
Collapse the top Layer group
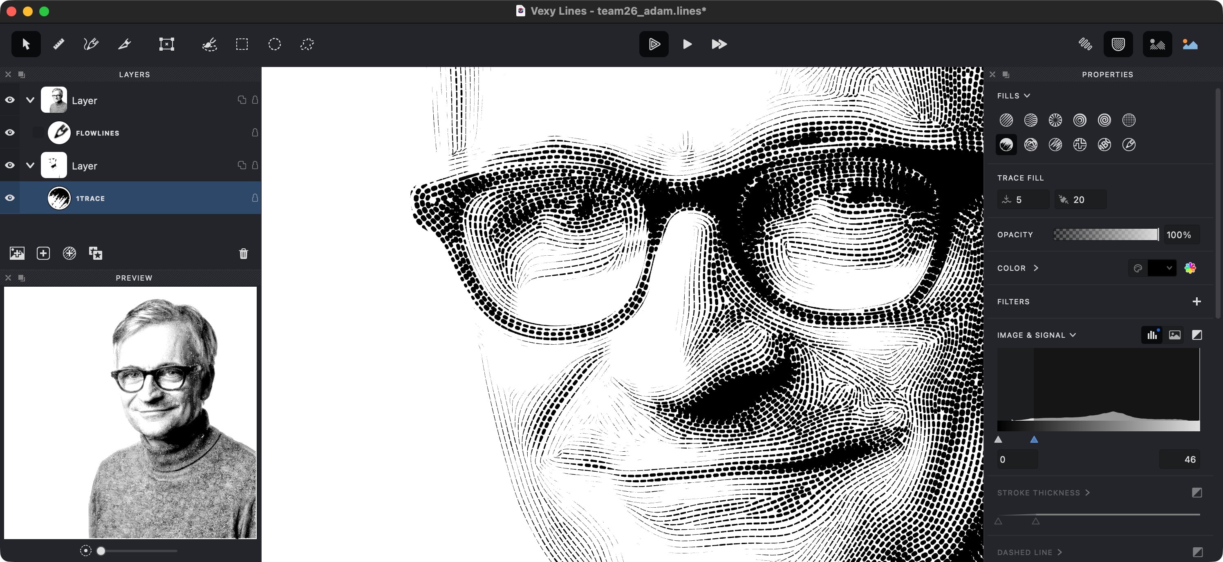[30, 100]
